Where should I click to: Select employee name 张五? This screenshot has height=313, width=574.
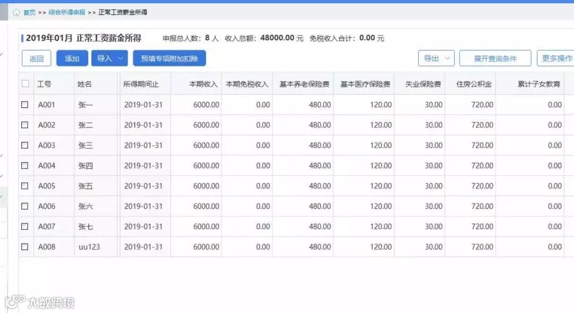click(85, 186)
